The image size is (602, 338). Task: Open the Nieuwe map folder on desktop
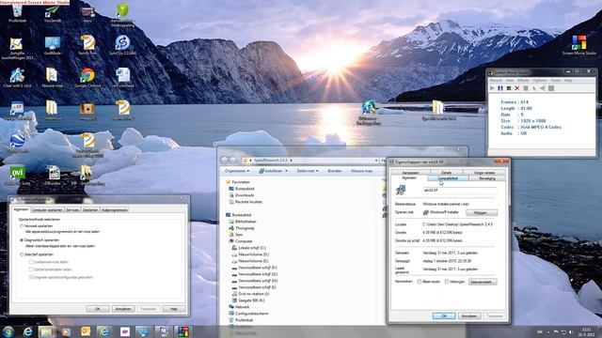52,78
